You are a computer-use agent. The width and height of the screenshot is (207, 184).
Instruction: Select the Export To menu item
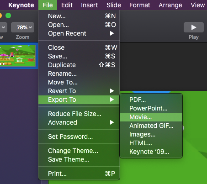coord(79,100)
